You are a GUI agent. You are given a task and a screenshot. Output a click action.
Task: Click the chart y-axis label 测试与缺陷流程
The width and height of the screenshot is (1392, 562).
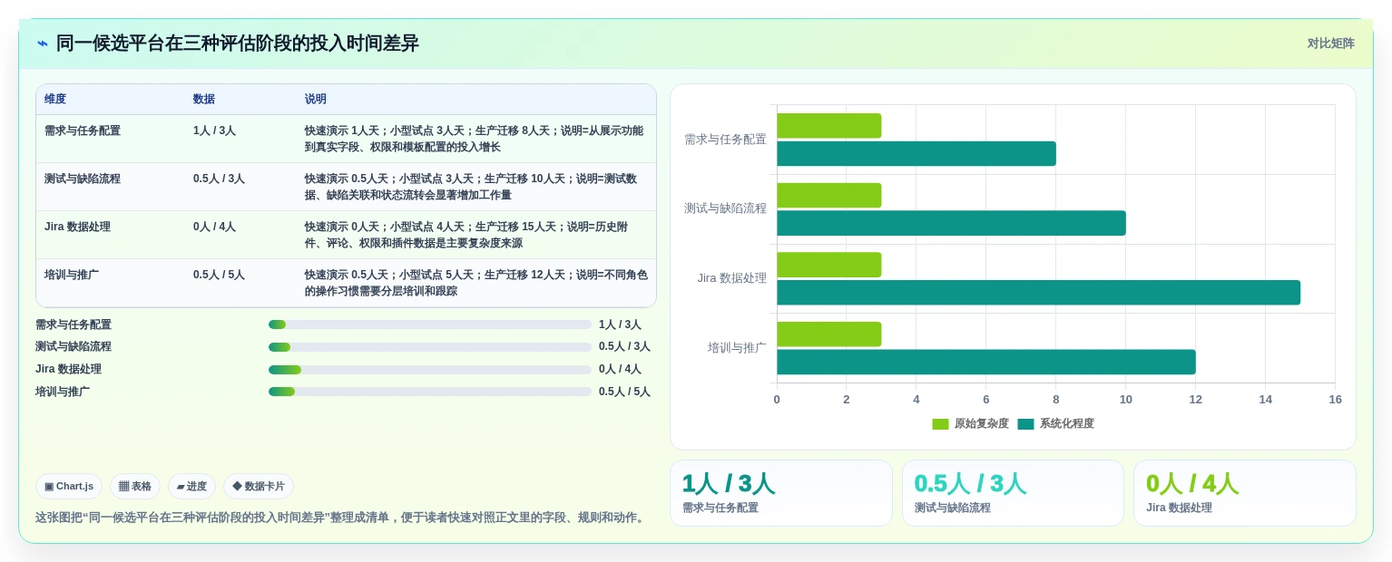tap(725, 208)
